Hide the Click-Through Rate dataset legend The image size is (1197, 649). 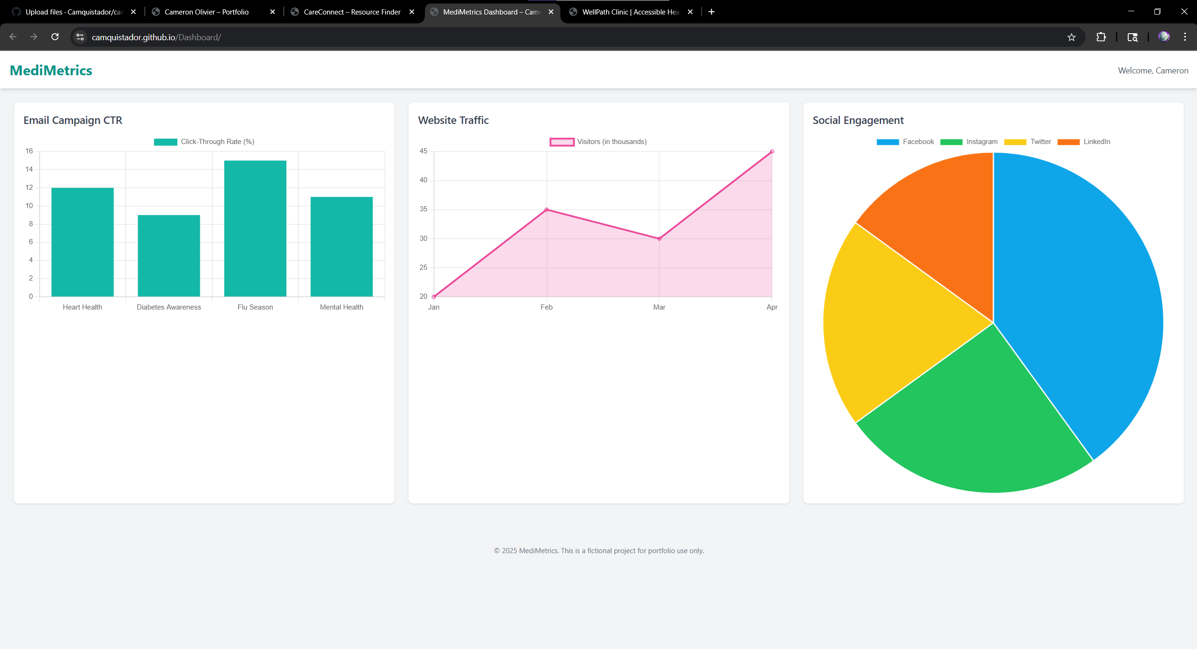[204, 142]
